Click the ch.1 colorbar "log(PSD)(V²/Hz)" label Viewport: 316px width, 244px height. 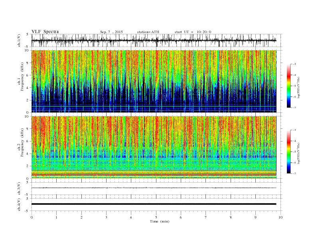pos(298,88)
